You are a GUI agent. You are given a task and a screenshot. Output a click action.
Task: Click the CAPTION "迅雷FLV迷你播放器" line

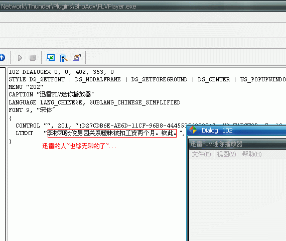coord(51,94)
